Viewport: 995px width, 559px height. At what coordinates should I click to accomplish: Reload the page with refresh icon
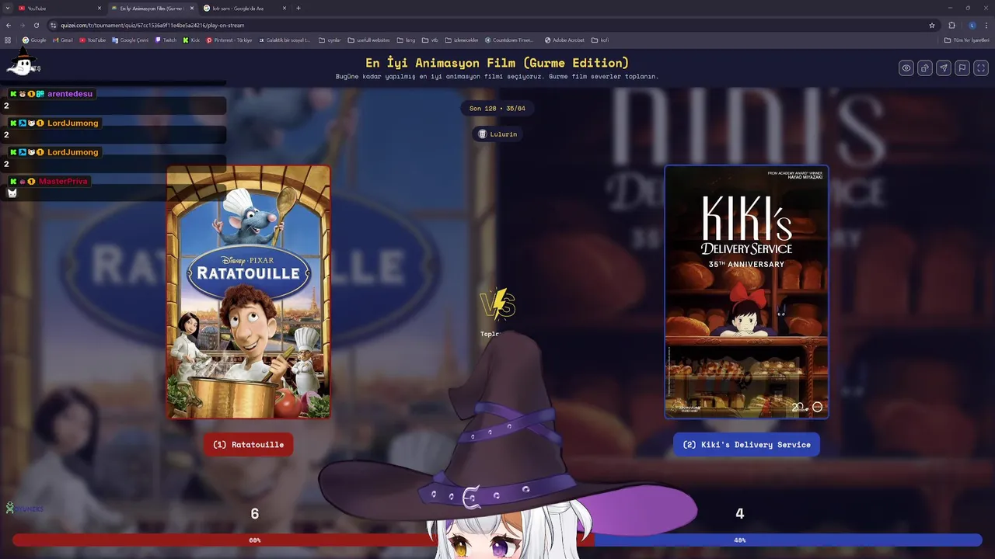coord(36,25)
